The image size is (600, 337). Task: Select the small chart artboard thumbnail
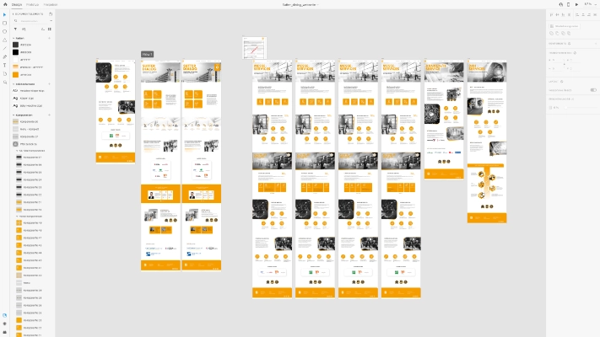(255, 48)
